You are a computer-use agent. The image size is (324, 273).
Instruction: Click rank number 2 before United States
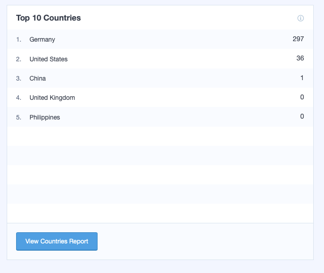[x=18, y=59]
